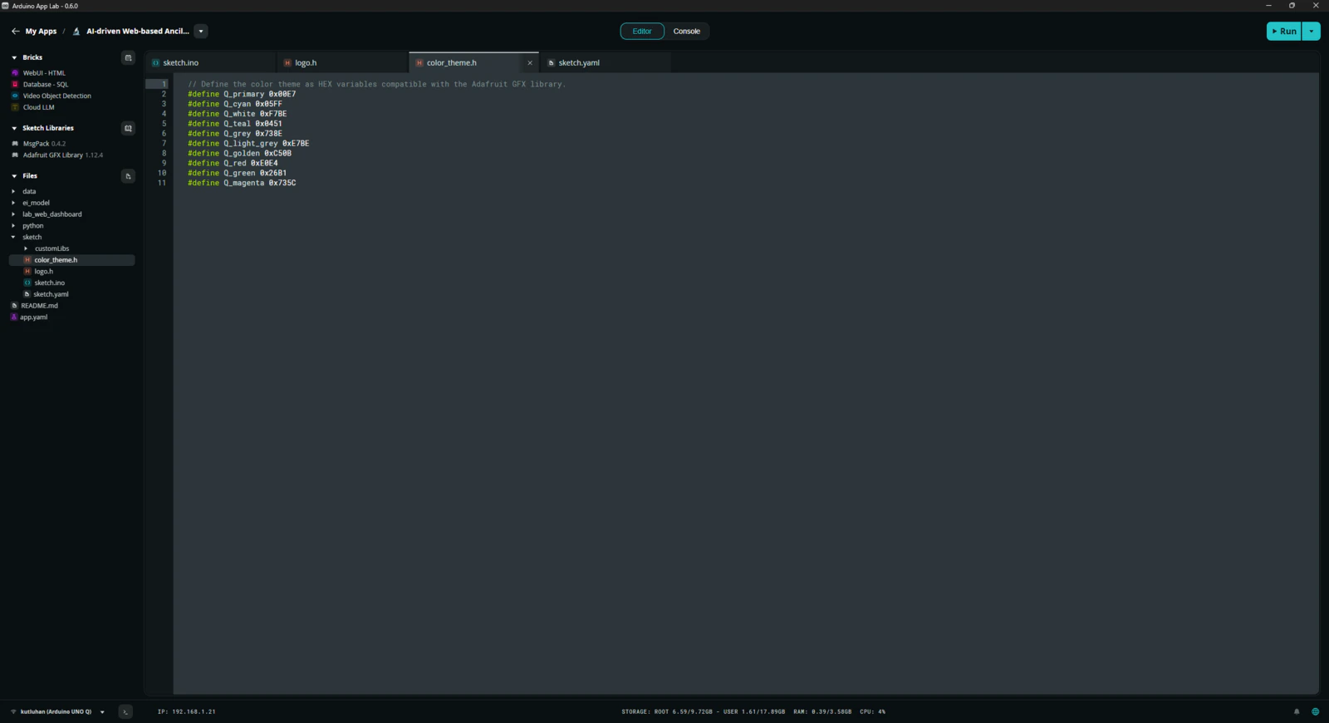Switch to the sketch.yaml tab
This screenshot has height=723, width=1329.
(606, 63)
